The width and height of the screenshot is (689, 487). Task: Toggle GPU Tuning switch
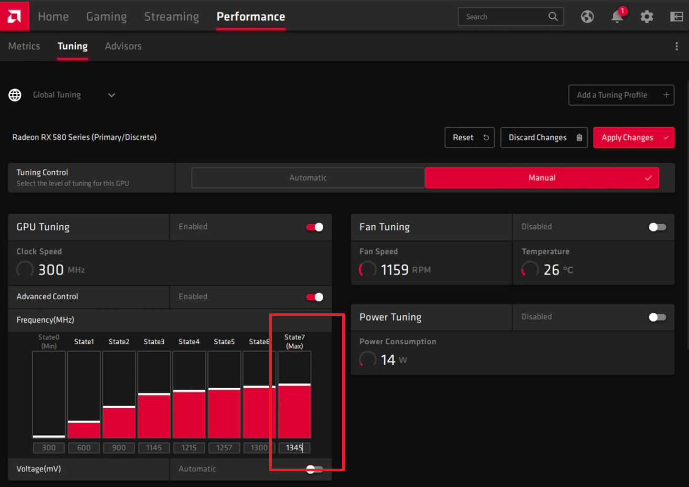[315, 227]
